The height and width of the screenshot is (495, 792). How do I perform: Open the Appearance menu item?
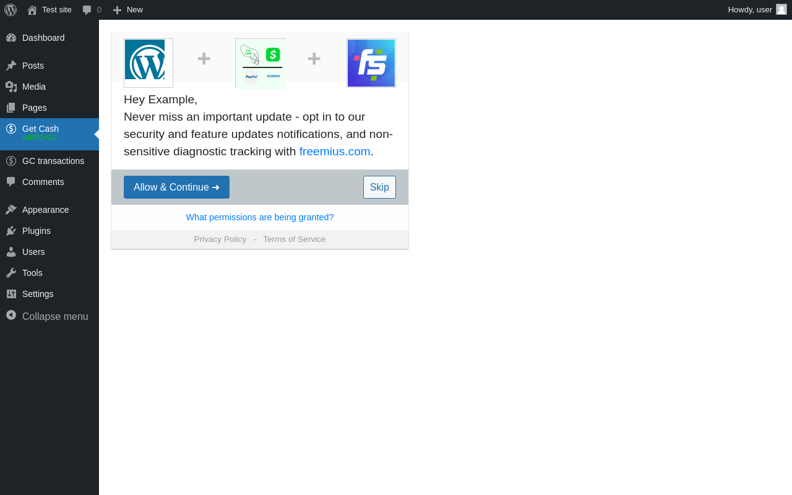(49, 210)
